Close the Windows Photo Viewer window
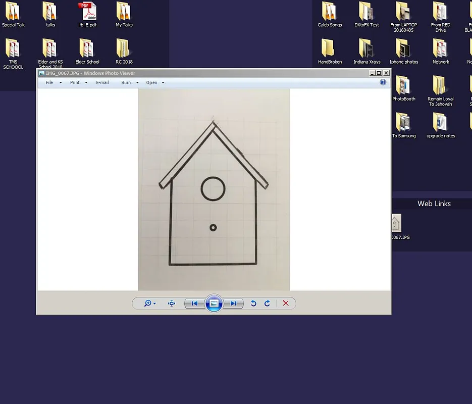 (x=386, y=73)
